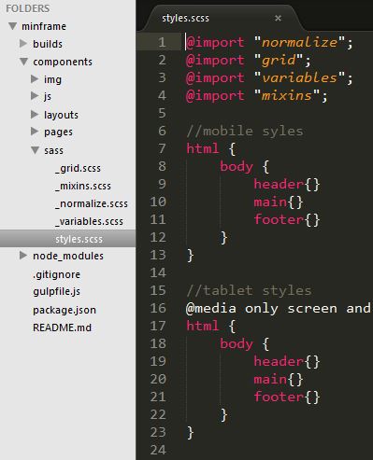
Task: Close the styles.scss tab
Action: [278, 18]
